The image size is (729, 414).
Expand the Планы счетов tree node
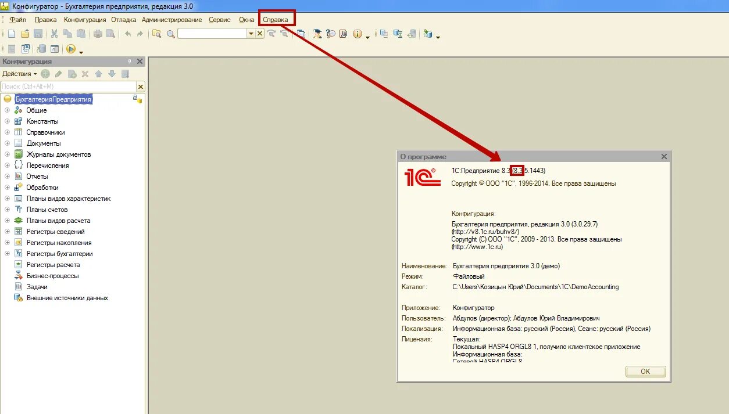pyautogui.click(x=7, y=210)
